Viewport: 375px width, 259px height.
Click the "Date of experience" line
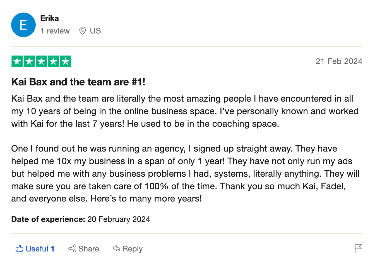pos(81,219)
